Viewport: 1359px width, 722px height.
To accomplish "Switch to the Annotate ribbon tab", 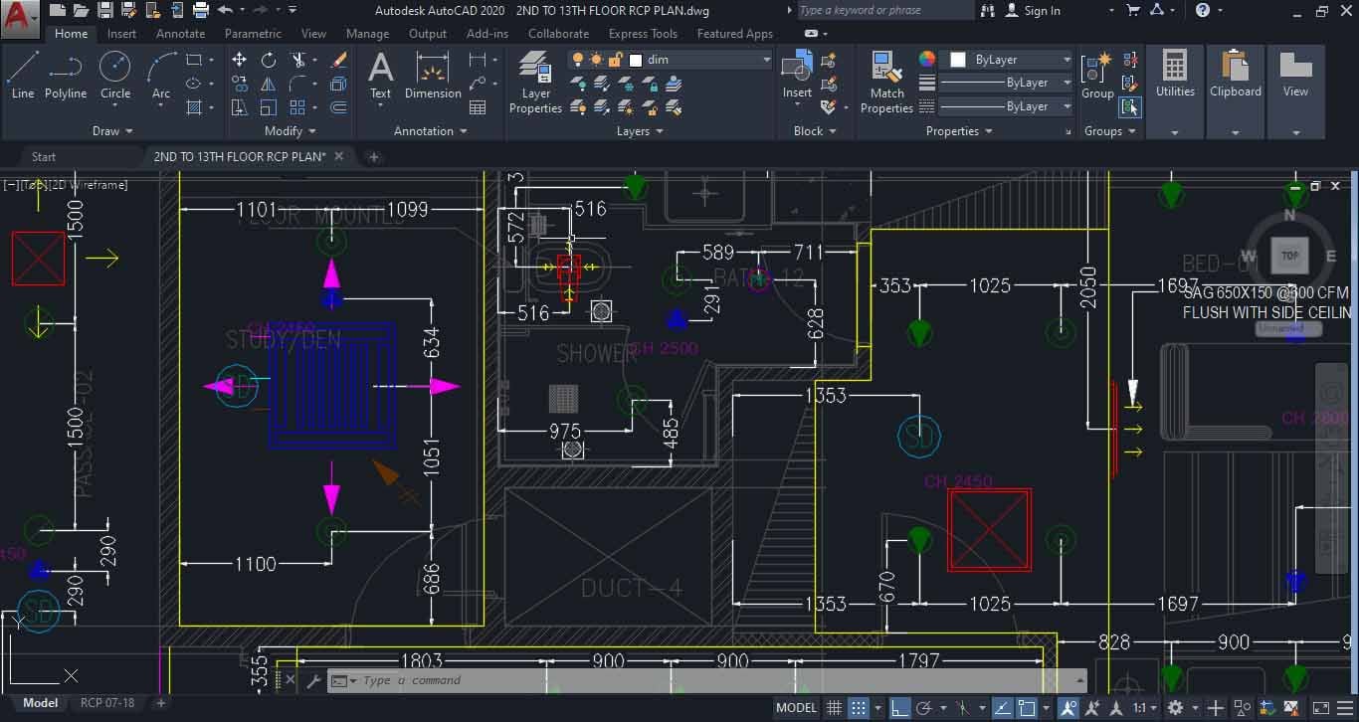I will pyautogui.click(x=180, y=33).
